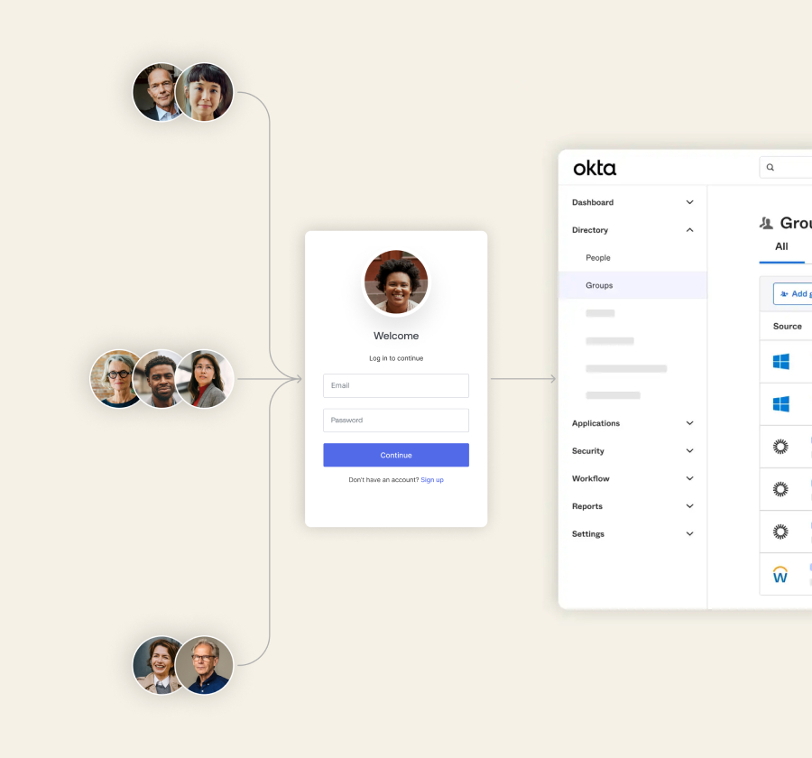Click the people icon beside the Groups heading

tap(766, 223)
